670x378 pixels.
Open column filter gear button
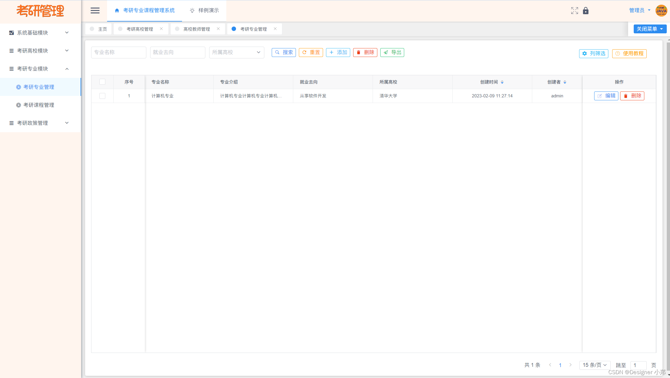click(594, 53)
